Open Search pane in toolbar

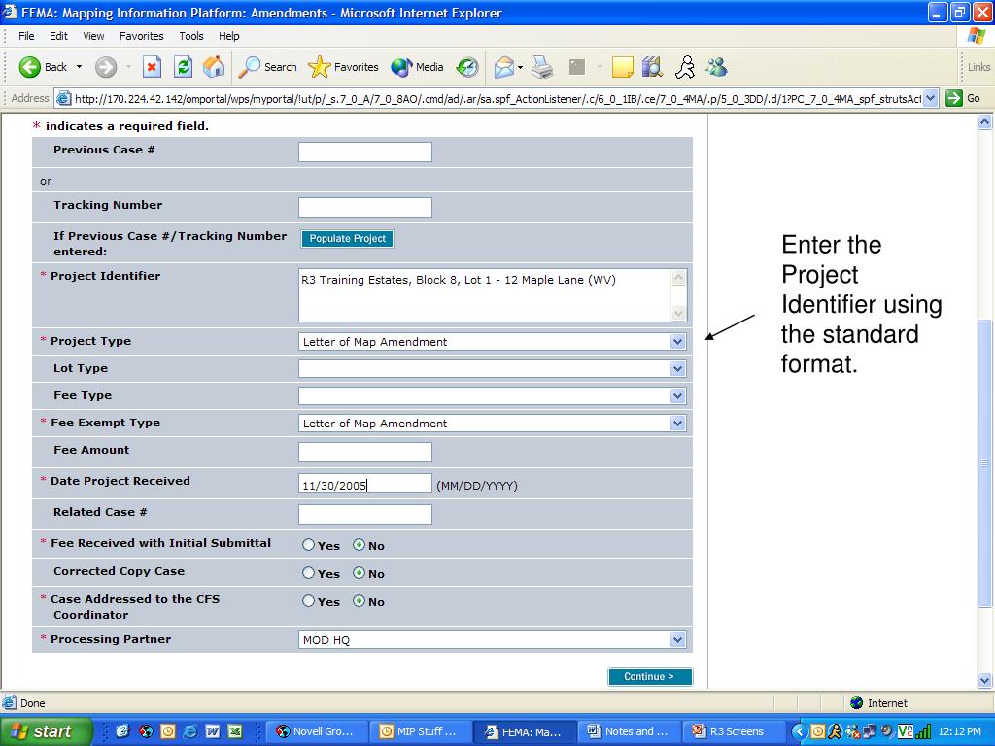[x=267, y=67]
